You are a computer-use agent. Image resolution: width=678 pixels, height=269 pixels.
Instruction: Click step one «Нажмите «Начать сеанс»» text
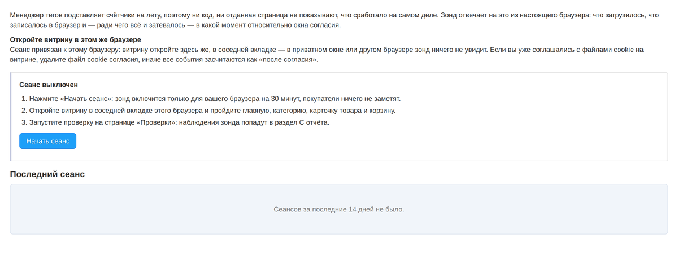click(215, 99)
